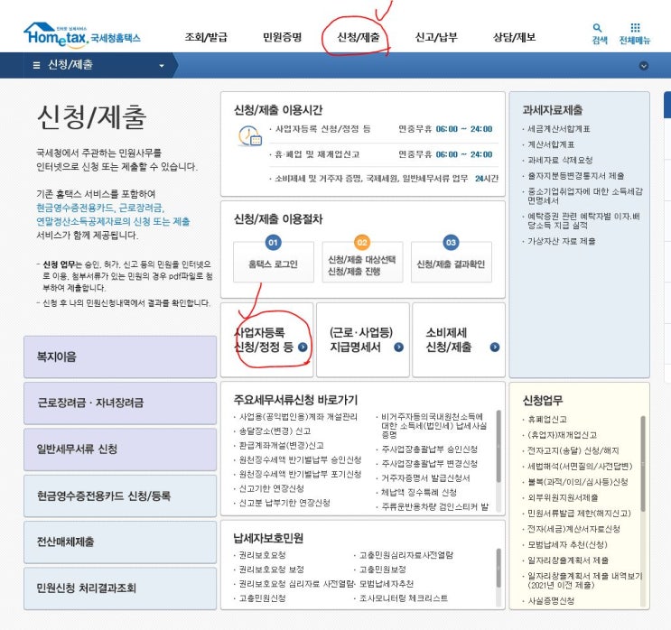The image size is (671, 630).
Task: Open 중소기업취업자에 대한 소득세감면명세서 link
Action: click(585, 196)
